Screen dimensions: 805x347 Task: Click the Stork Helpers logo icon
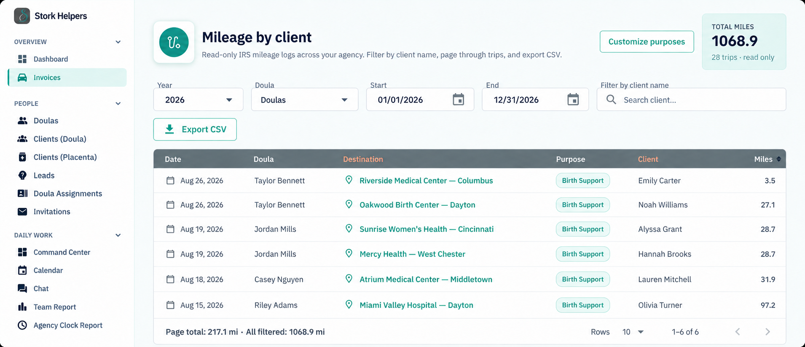tap(22, 16)
